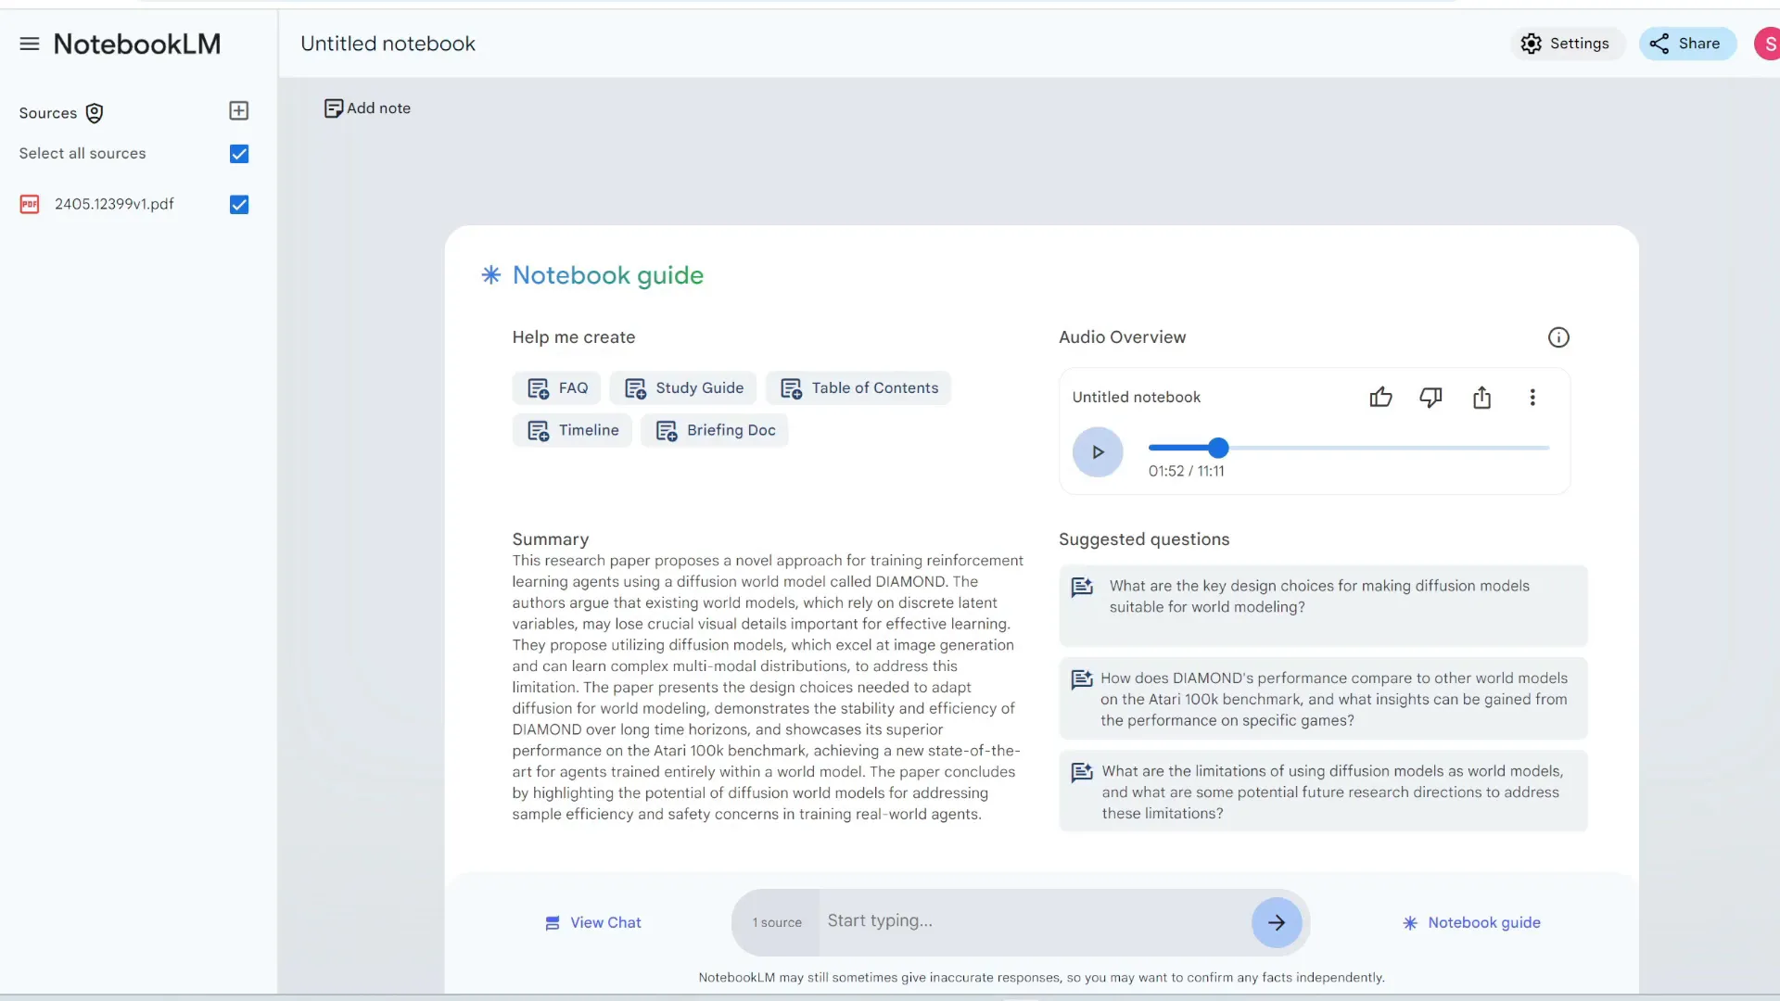Open audio overview more options menu

tap(1532, 398)
